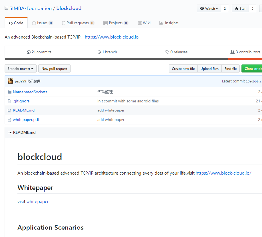Click the branch fork icon
The image size is (262, 237).
(x=100, y=52)
